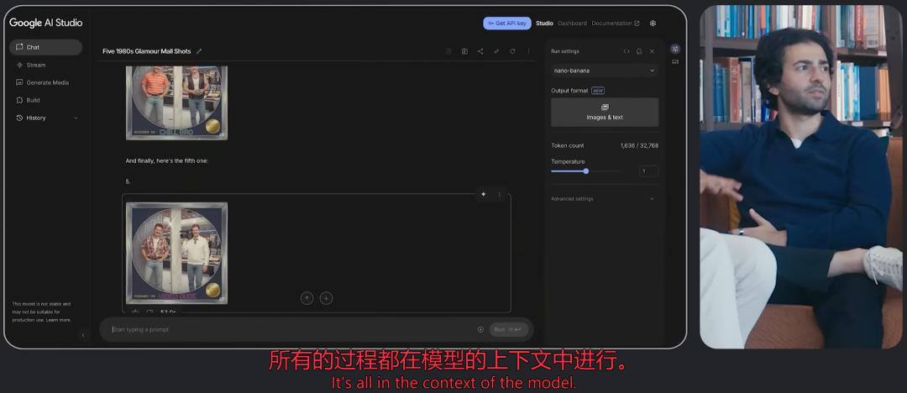Click the Get API key button
Viewport: 907px width, 393px height.
tap(507, 24)
